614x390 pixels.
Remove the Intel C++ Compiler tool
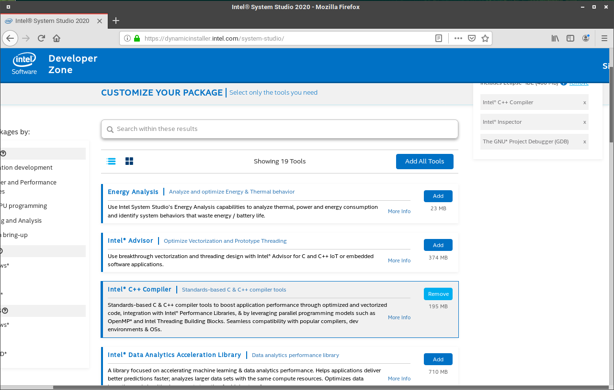click(438, 294)
